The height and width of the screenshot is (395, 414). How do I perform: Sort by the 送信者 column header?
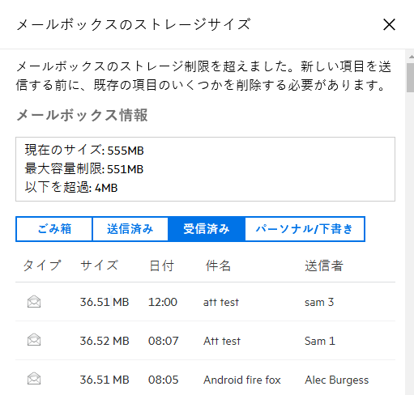point(324,265)
